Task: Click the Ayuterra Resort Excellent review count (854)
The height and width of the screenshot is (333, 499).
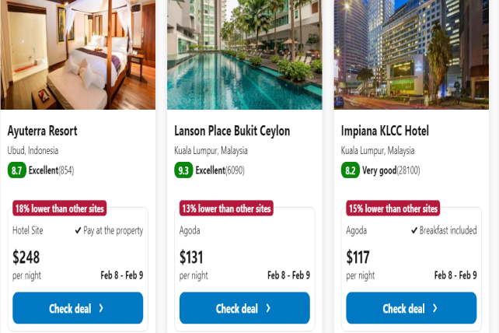Action: (x=68, y=170)
